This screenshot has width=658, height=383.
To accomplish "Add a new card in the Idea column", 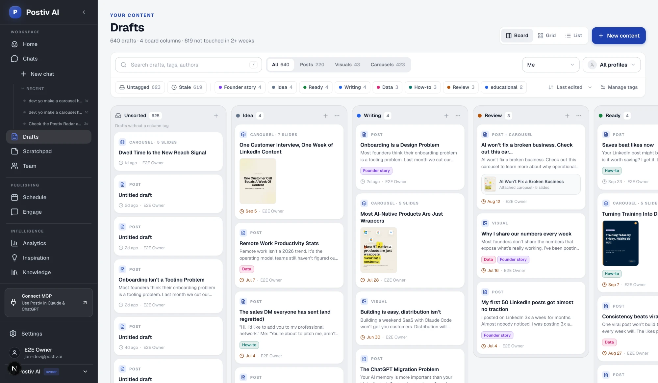I will tap(325, 116).
